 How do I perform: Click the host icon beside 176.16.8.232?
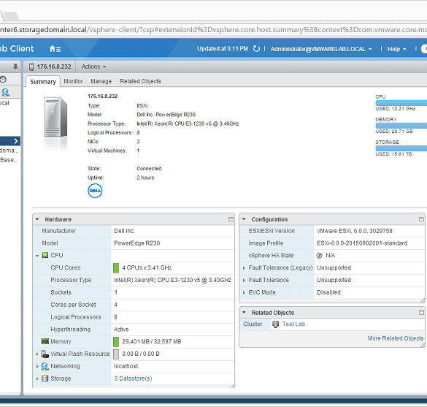tap(31, 66)
